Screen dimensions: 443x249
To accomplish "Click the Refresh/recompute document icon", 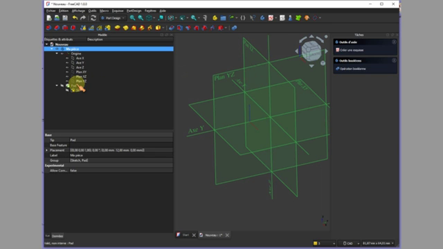I will pos(93,18).
